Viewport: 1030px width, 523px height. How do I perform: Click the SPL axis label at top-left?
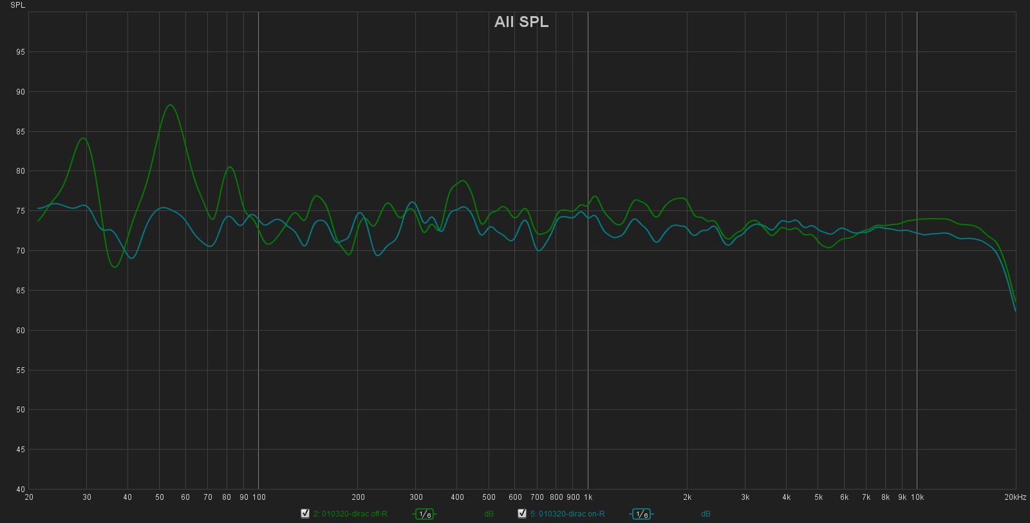pyautogui.click(x=17, y=5)
